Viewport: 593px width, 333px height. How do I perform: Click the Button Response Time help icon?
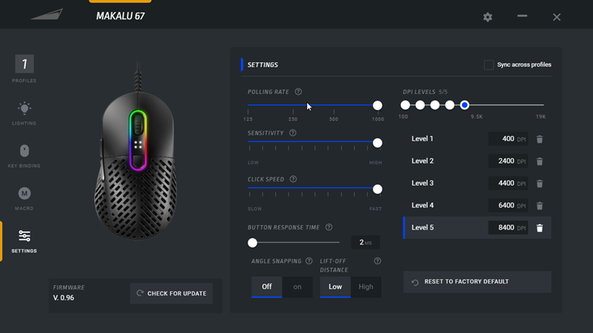click(x=328, y=227)
